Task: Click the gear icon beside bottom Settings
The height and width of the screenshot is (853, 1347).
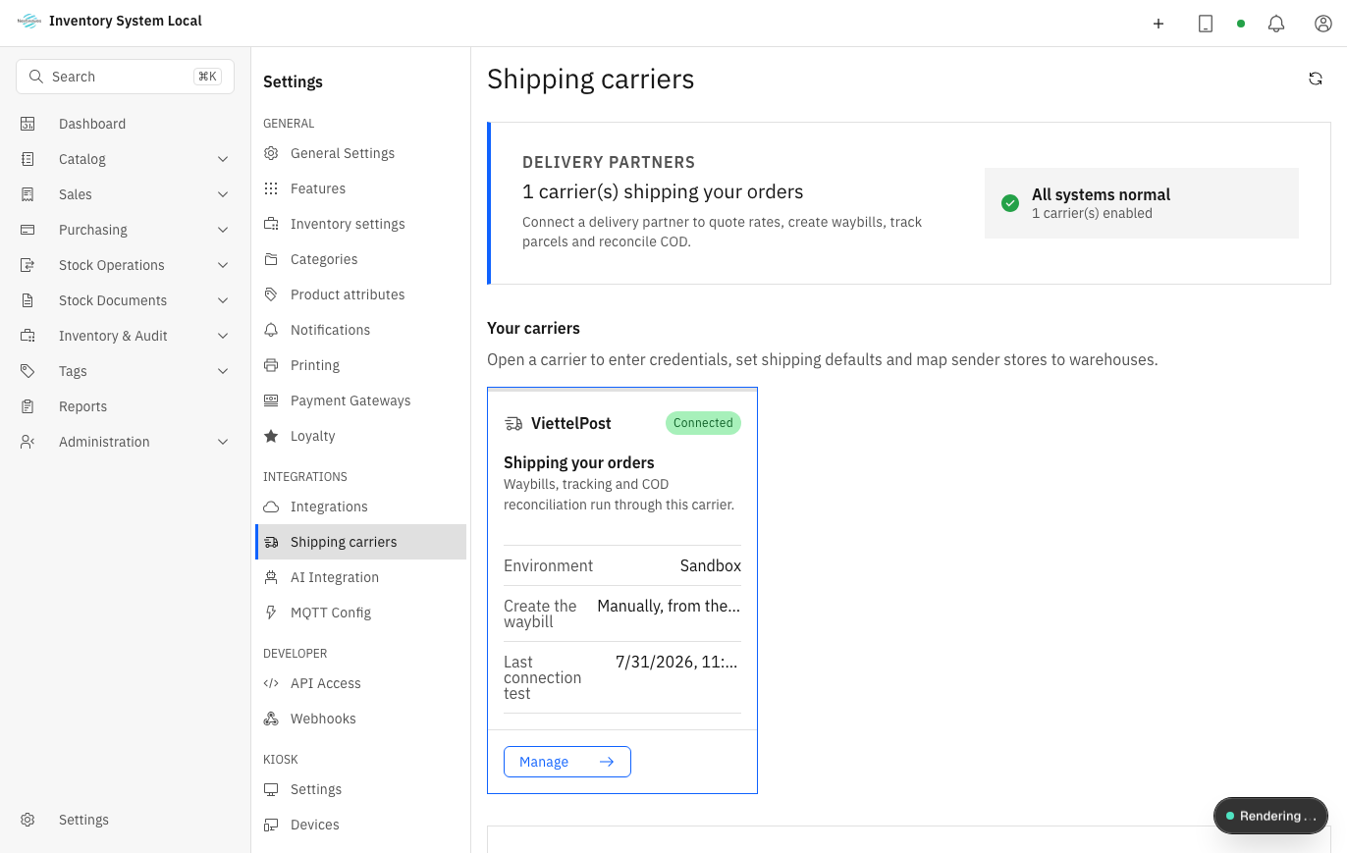Action: [27, 820]
